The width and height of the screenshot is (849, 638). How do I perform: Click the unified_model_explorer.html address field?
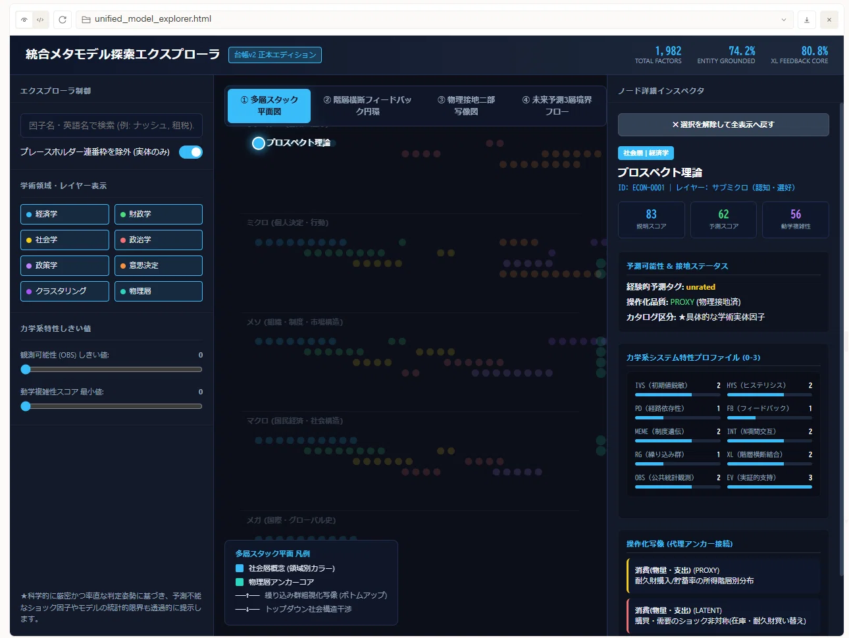click(x=434, y=19)
